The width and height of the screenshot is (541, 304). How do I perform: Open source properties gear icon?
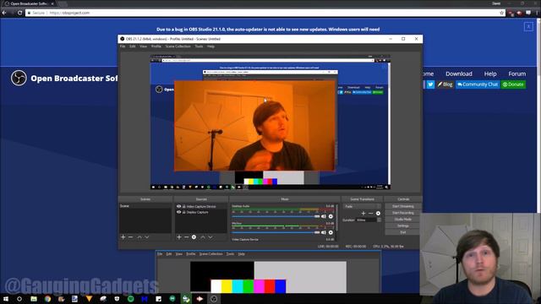tap(194, 237)
